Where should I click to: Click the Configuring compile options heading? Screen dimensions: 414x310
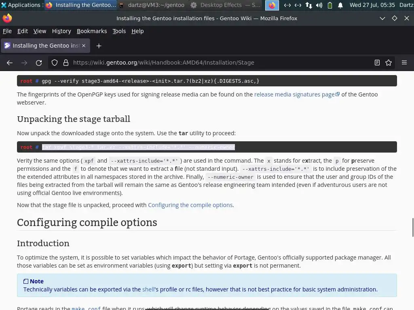coord(87,222)
